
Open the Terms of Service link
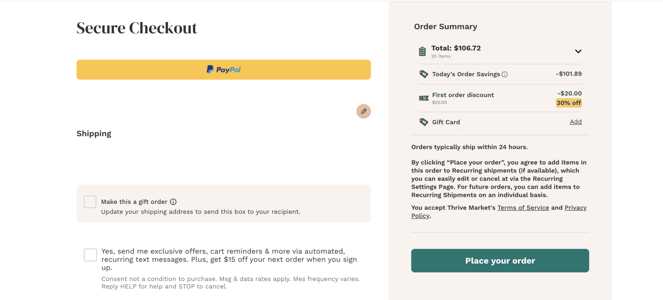pos(523,208)
